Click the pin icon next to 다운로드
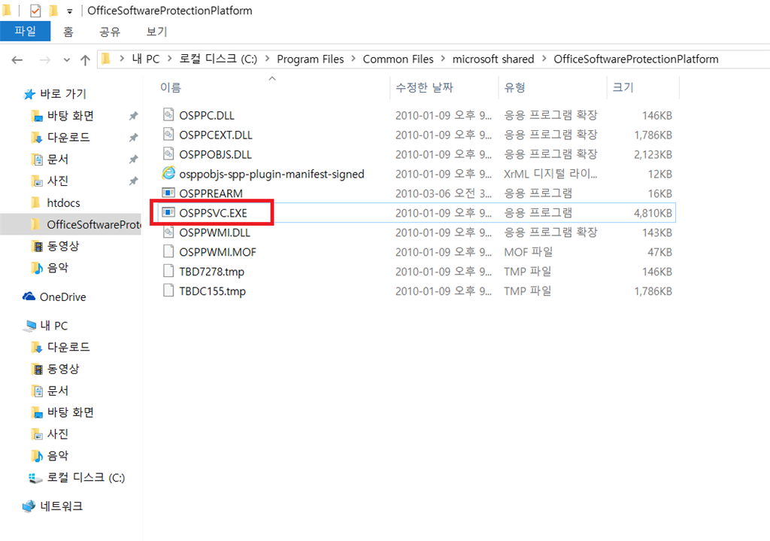770x541 pixels. coord(133,138)
